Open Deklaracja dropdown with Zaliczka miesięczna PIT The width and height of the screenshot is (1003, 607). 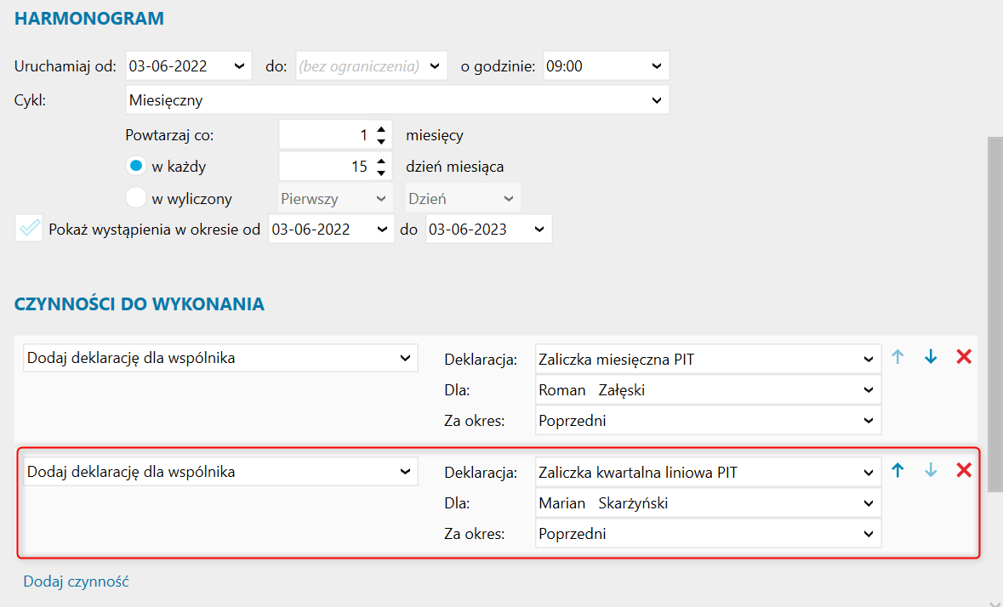(868, 359)
